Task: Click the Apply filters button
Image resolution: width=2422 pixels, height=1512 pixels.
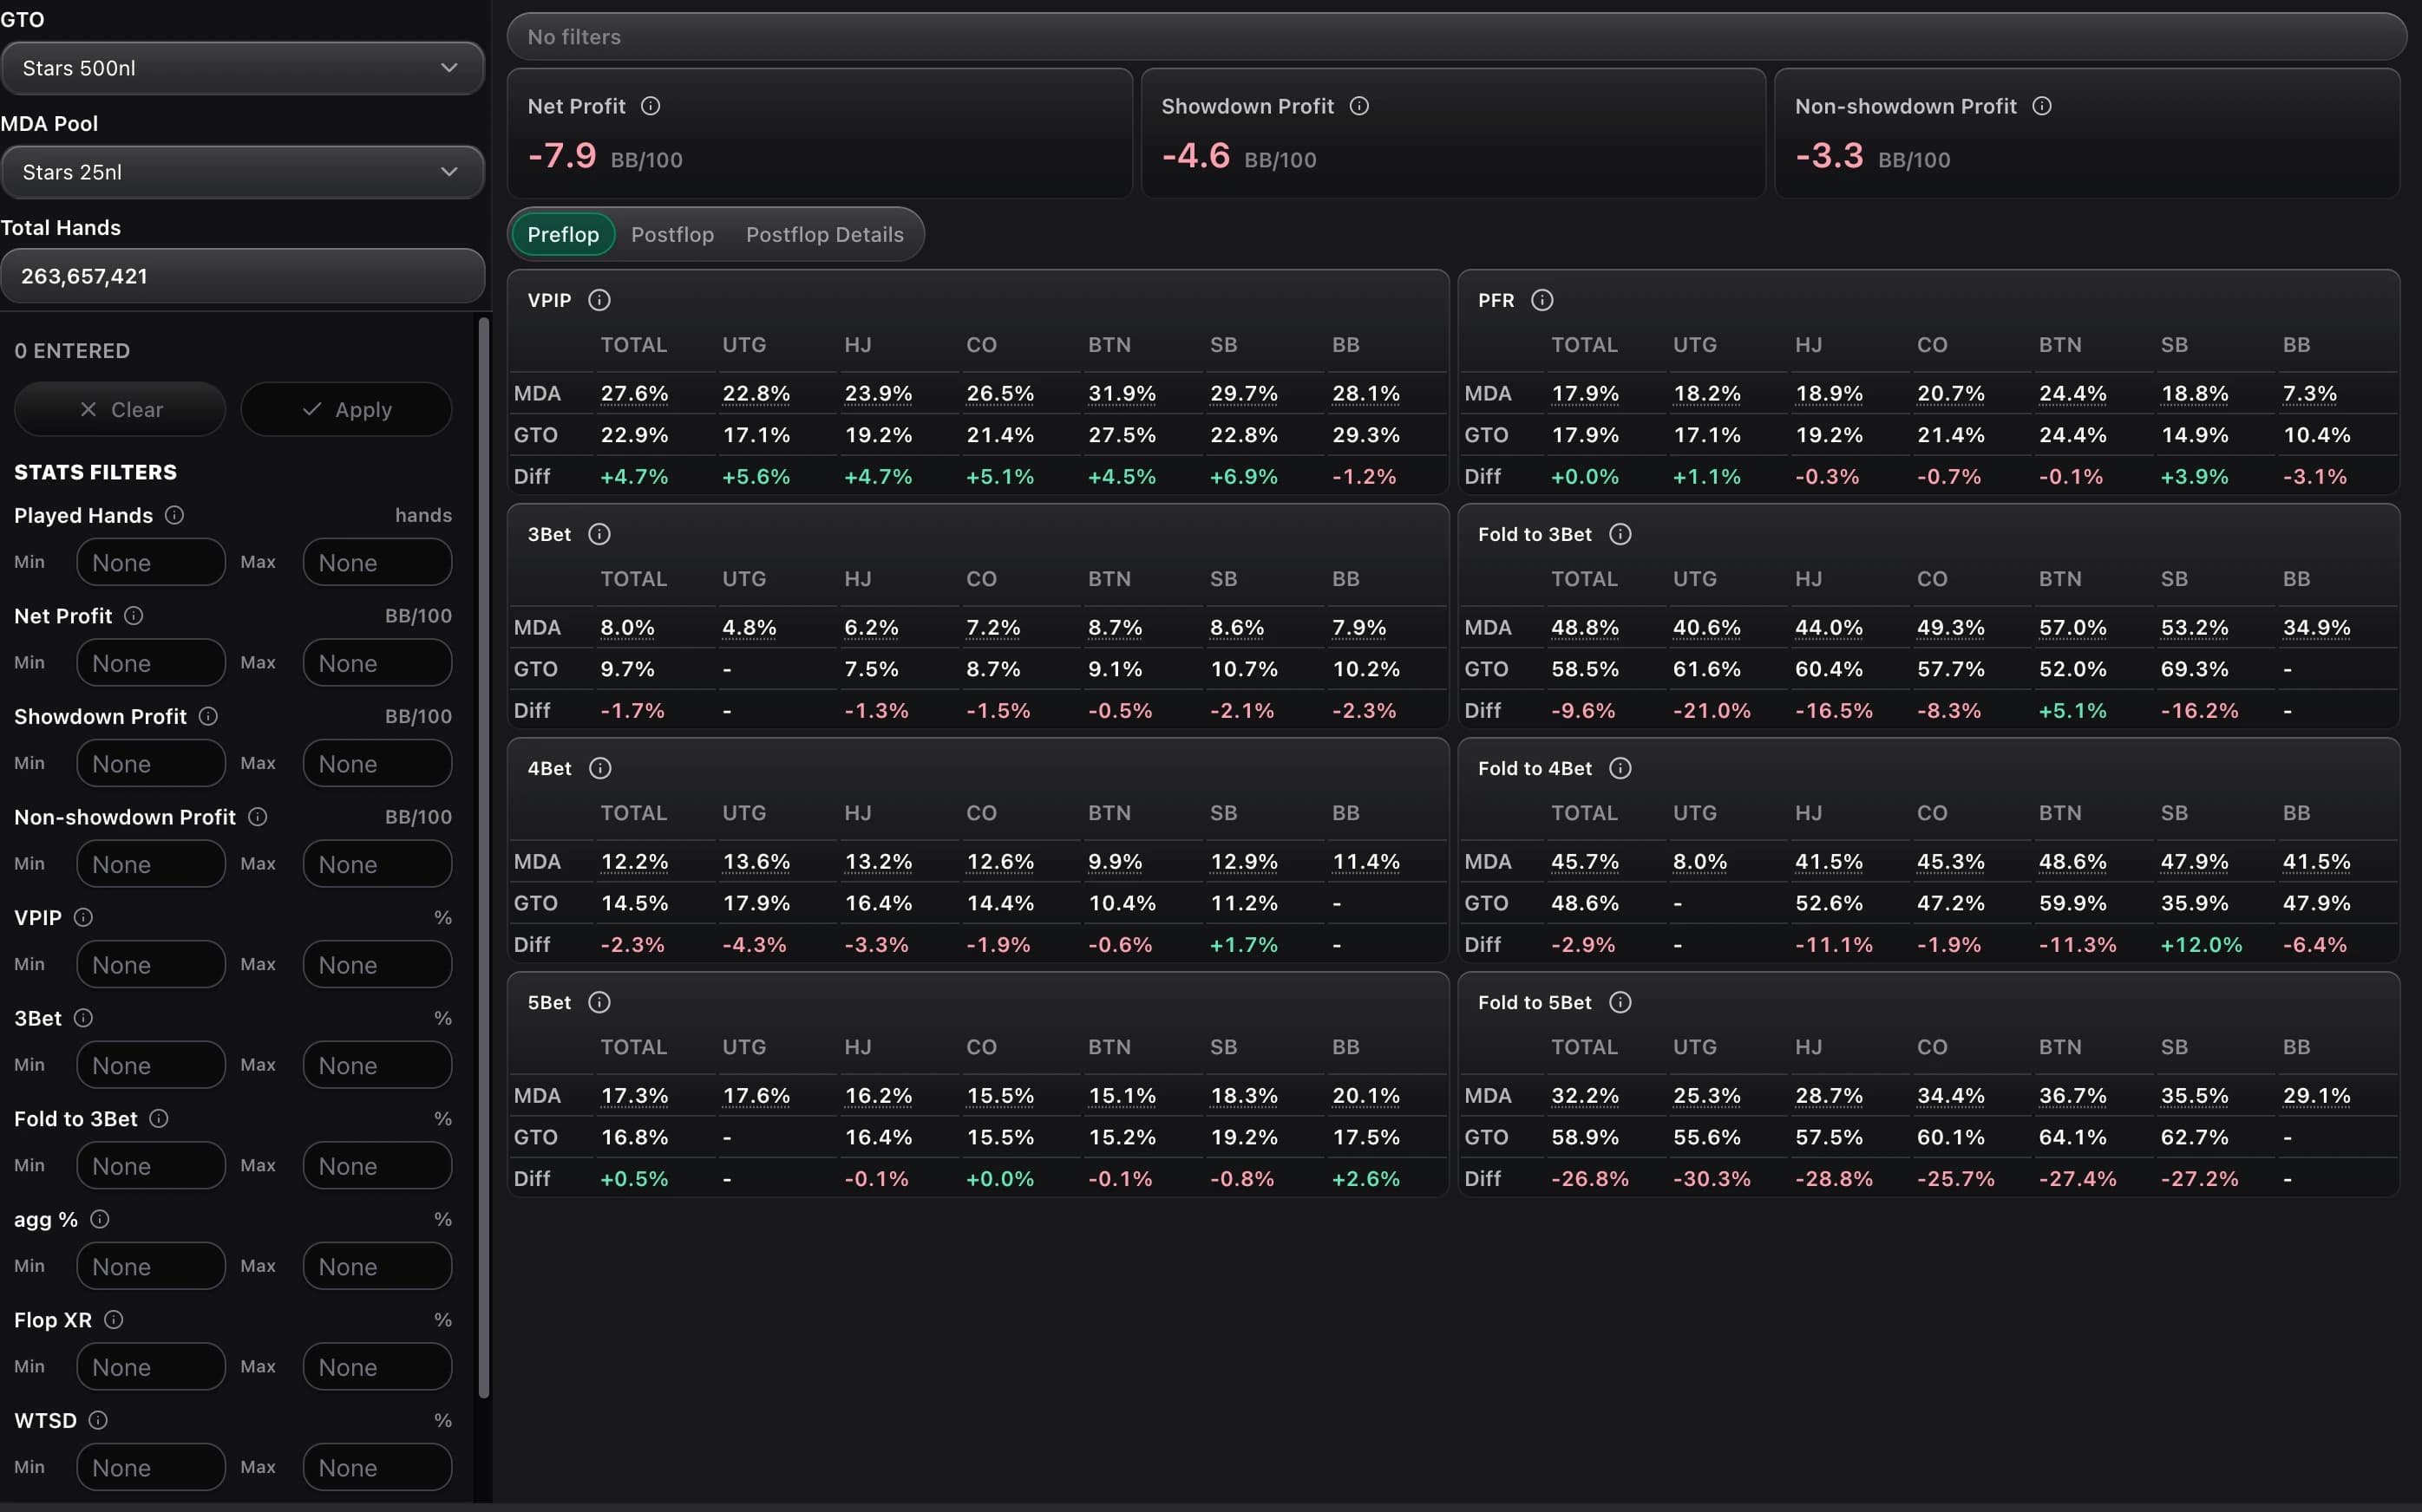Action: pos(346,409)
